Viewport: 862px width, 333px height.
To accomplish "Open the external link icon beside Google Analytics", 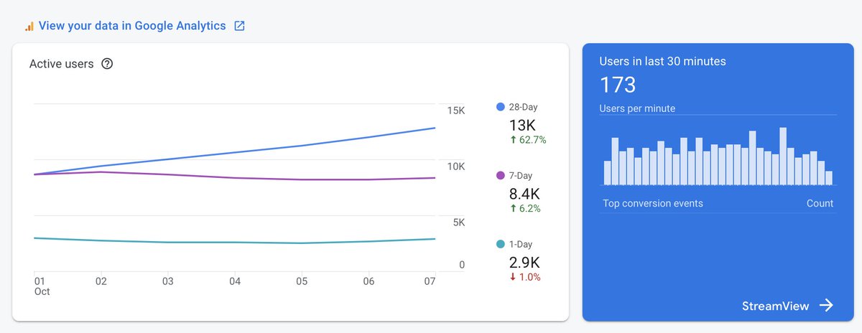I will (x=240, y=27).
